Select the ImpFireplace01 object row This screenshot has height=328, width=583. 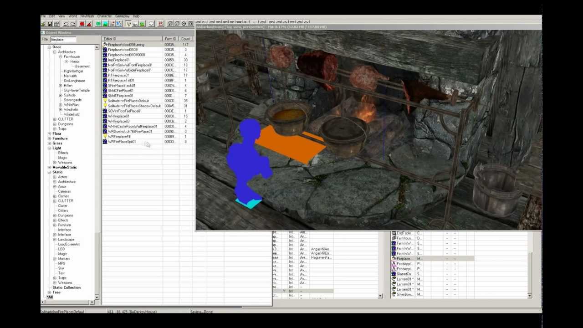point(148,60)
